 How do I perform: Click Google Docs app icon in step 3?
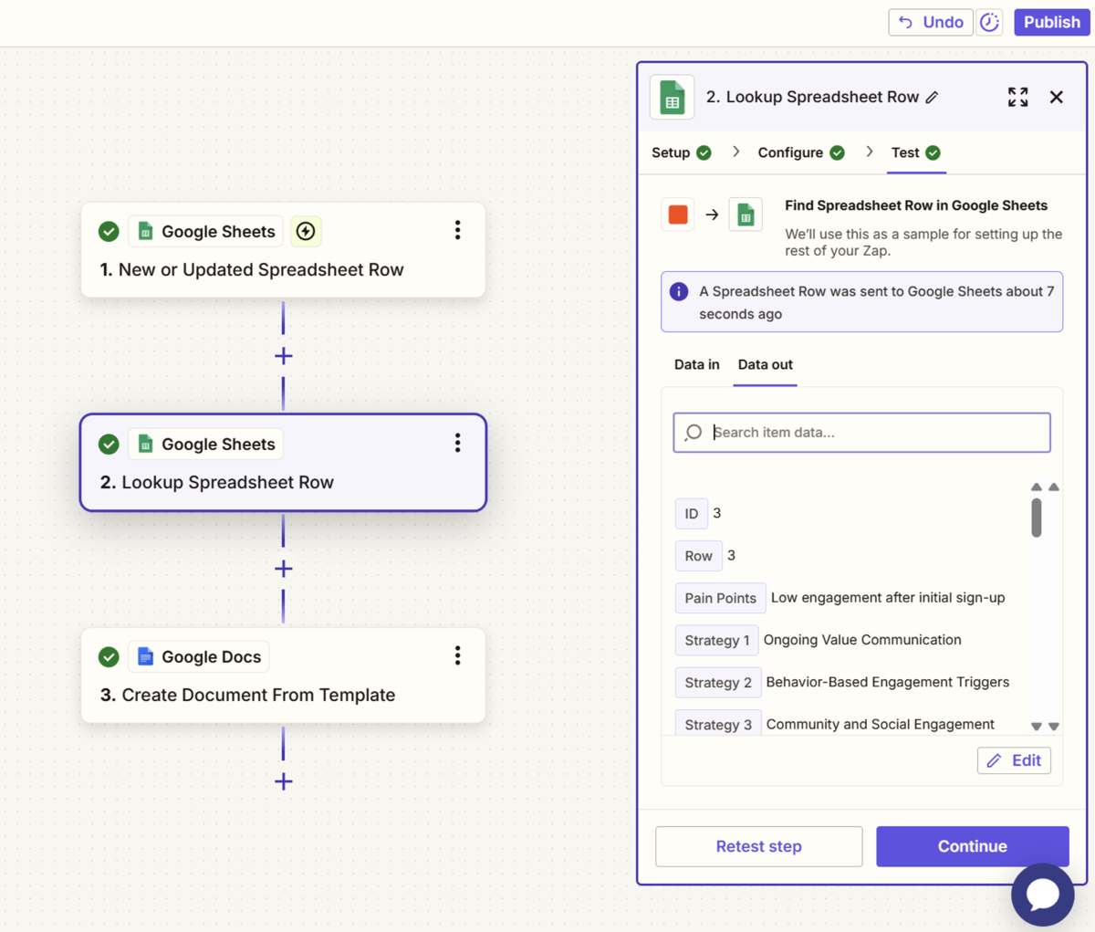[145, 656]
